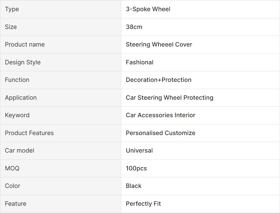Viewport: 280px width, 213px height.
Task: Click the '3-Spoke Wheel' type value
Action: (x=148, y=9)
